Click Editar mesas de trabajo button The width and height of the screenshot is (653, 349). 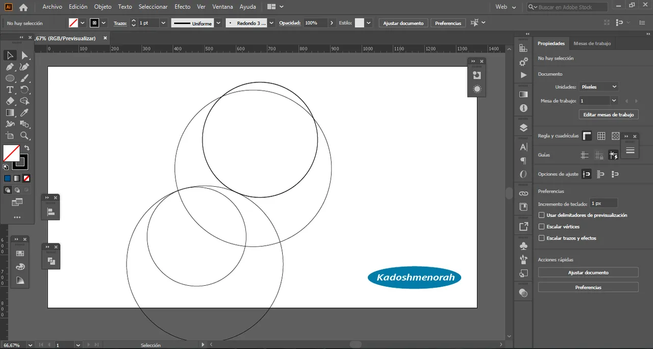coord(609,115)
